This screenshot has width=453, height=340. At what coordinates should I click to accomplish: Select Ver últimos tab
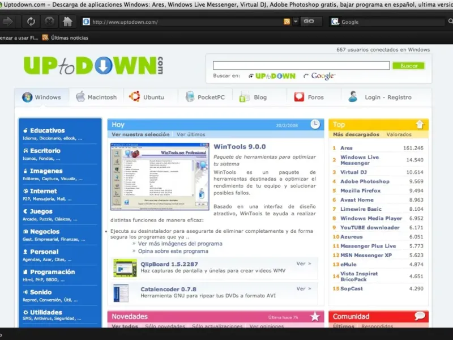click(191, 134)
